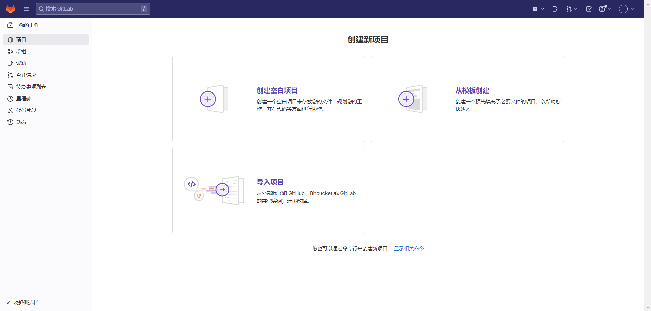The width and height of the screenshot is (651, 311).
Task: Click the 你的工作 sidebar heading
Action: 29,25
